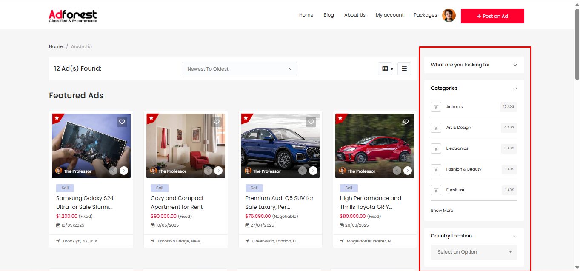Open the Newest To Oldest sort dropdown
Viewport: 580px width, 271px height.
point(239,68)
